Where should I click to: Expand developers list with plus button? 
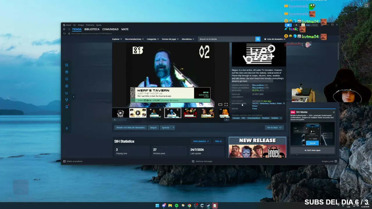[x=284, y=103]
